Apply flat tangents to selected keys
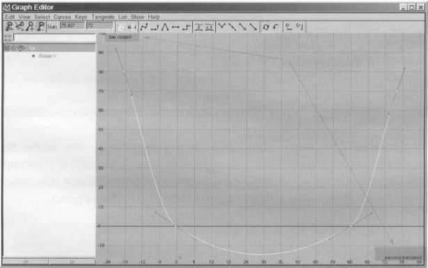Image resolution: width=428 pixels, height=268 pixels. coord(175,27)
